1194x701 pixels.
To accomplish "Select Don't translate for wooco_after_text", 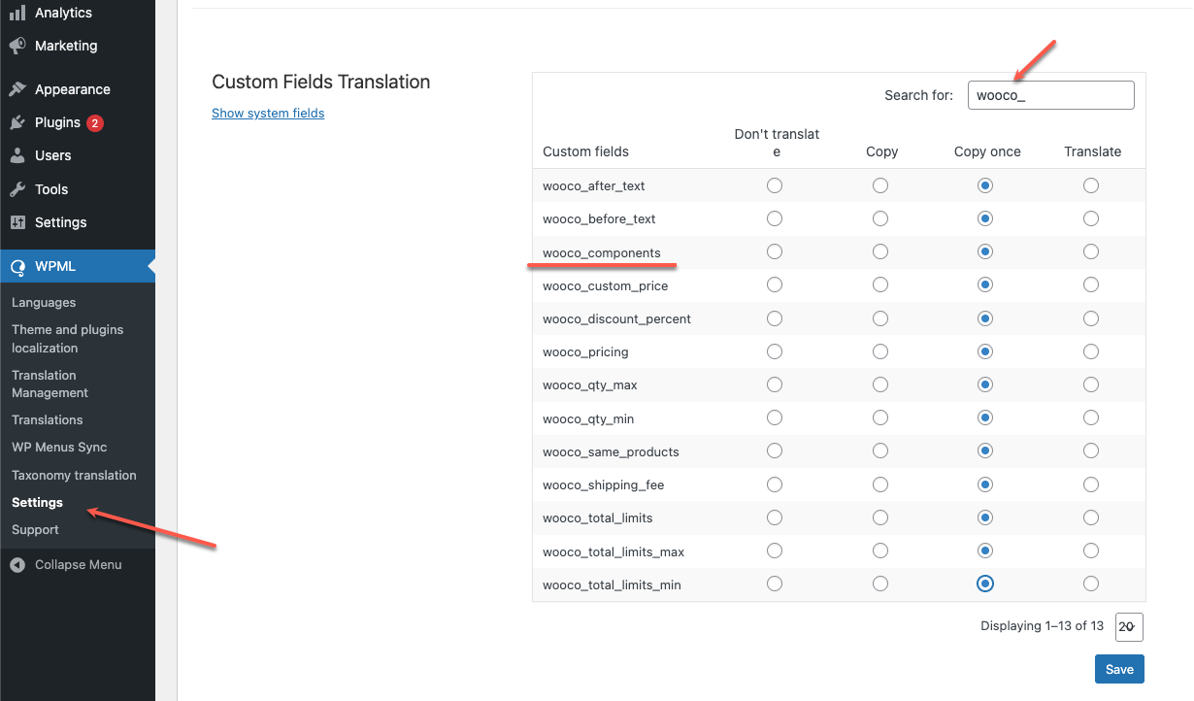I will coord(775,185).
